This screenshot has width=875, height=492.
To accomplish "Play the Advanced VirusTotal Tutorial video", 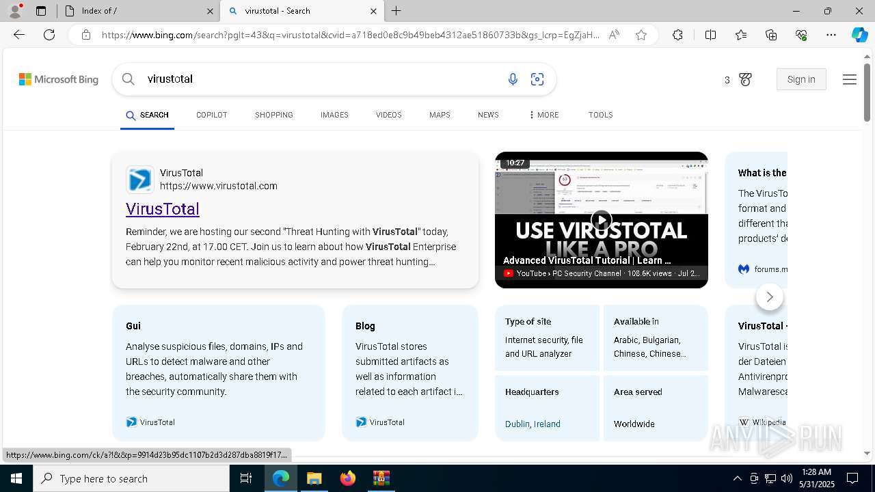I will (x=601, y=220).
